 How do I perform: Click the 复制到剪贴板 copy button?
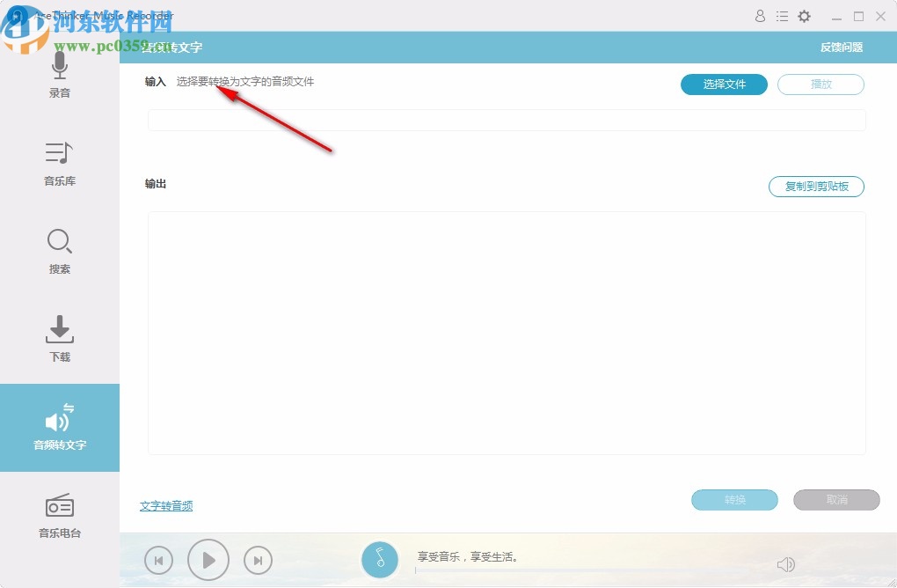[816, 187]
